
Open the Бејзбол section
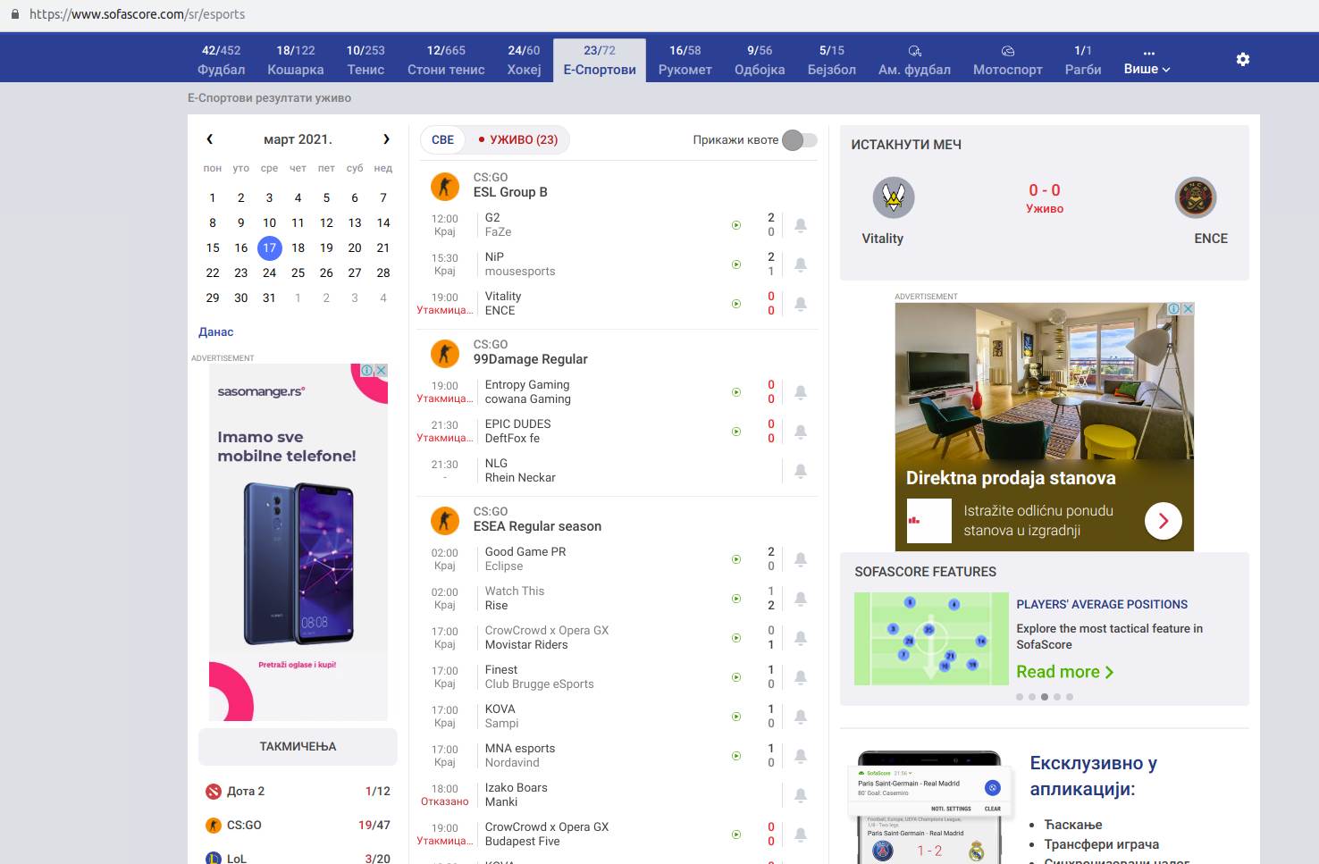pos(830,61)
